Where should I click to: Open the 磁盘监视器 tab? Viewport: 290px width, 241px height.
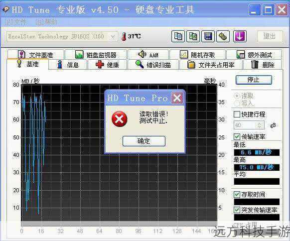tap(96, 54)
